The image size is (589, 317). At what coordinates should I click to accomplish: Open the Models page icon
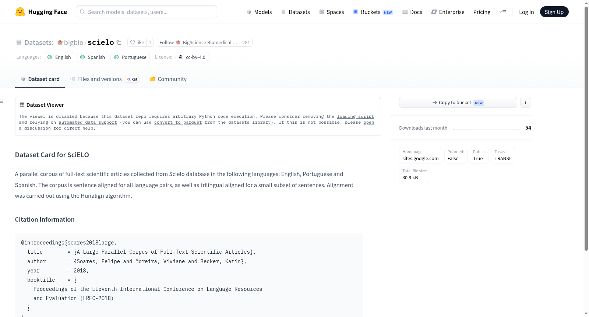coord(249,12)
